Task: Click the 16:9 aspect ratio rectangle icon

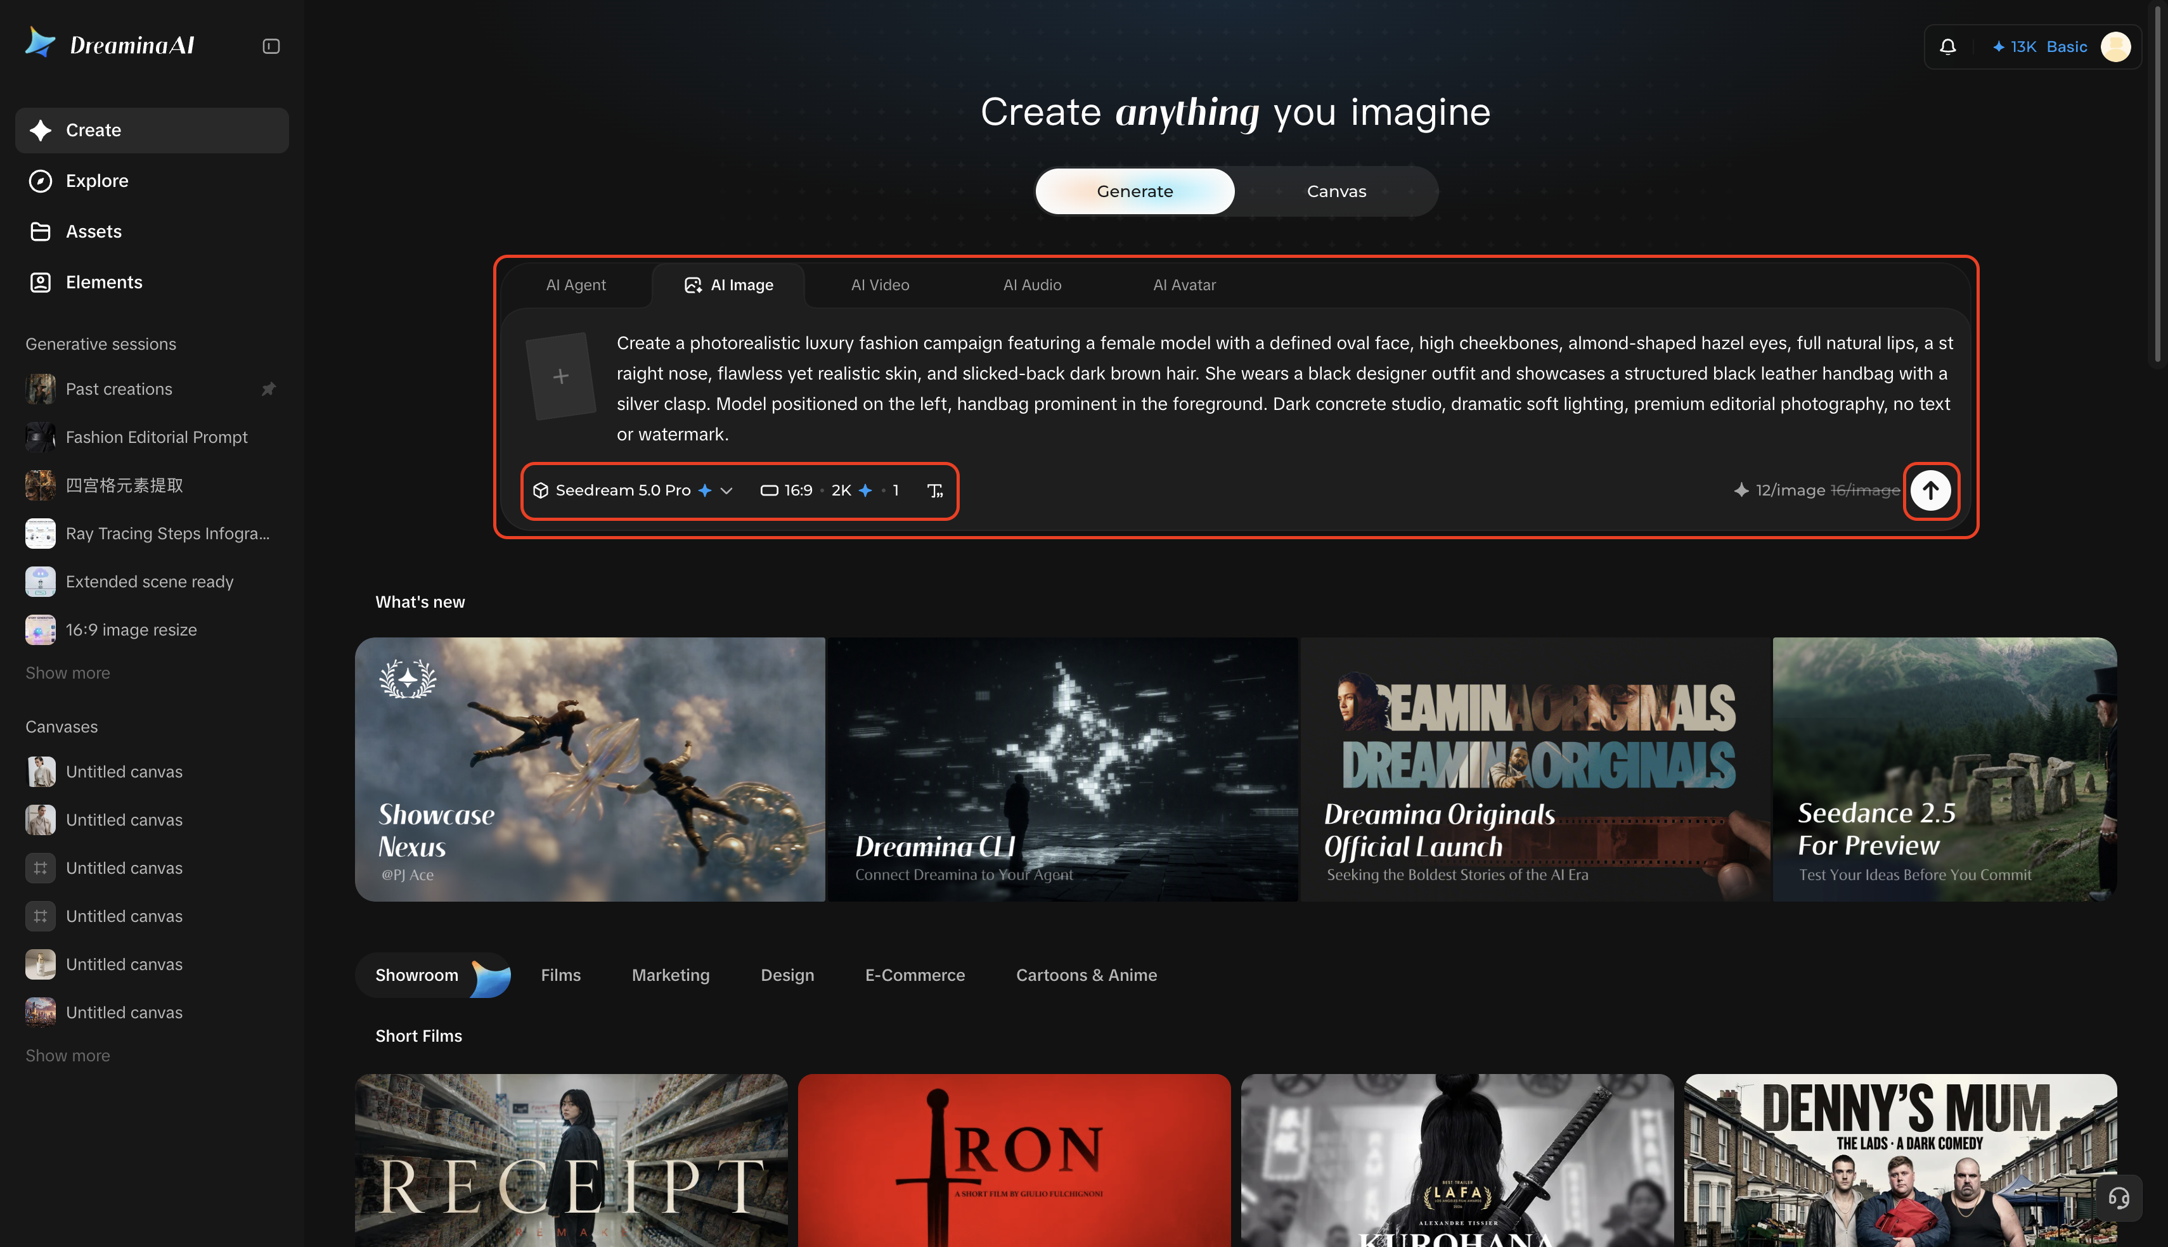Action: [769, 490]
